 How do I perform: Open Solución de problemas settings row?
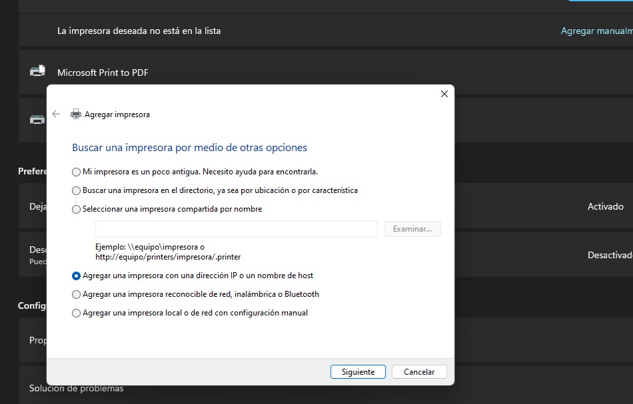point(76,388)
